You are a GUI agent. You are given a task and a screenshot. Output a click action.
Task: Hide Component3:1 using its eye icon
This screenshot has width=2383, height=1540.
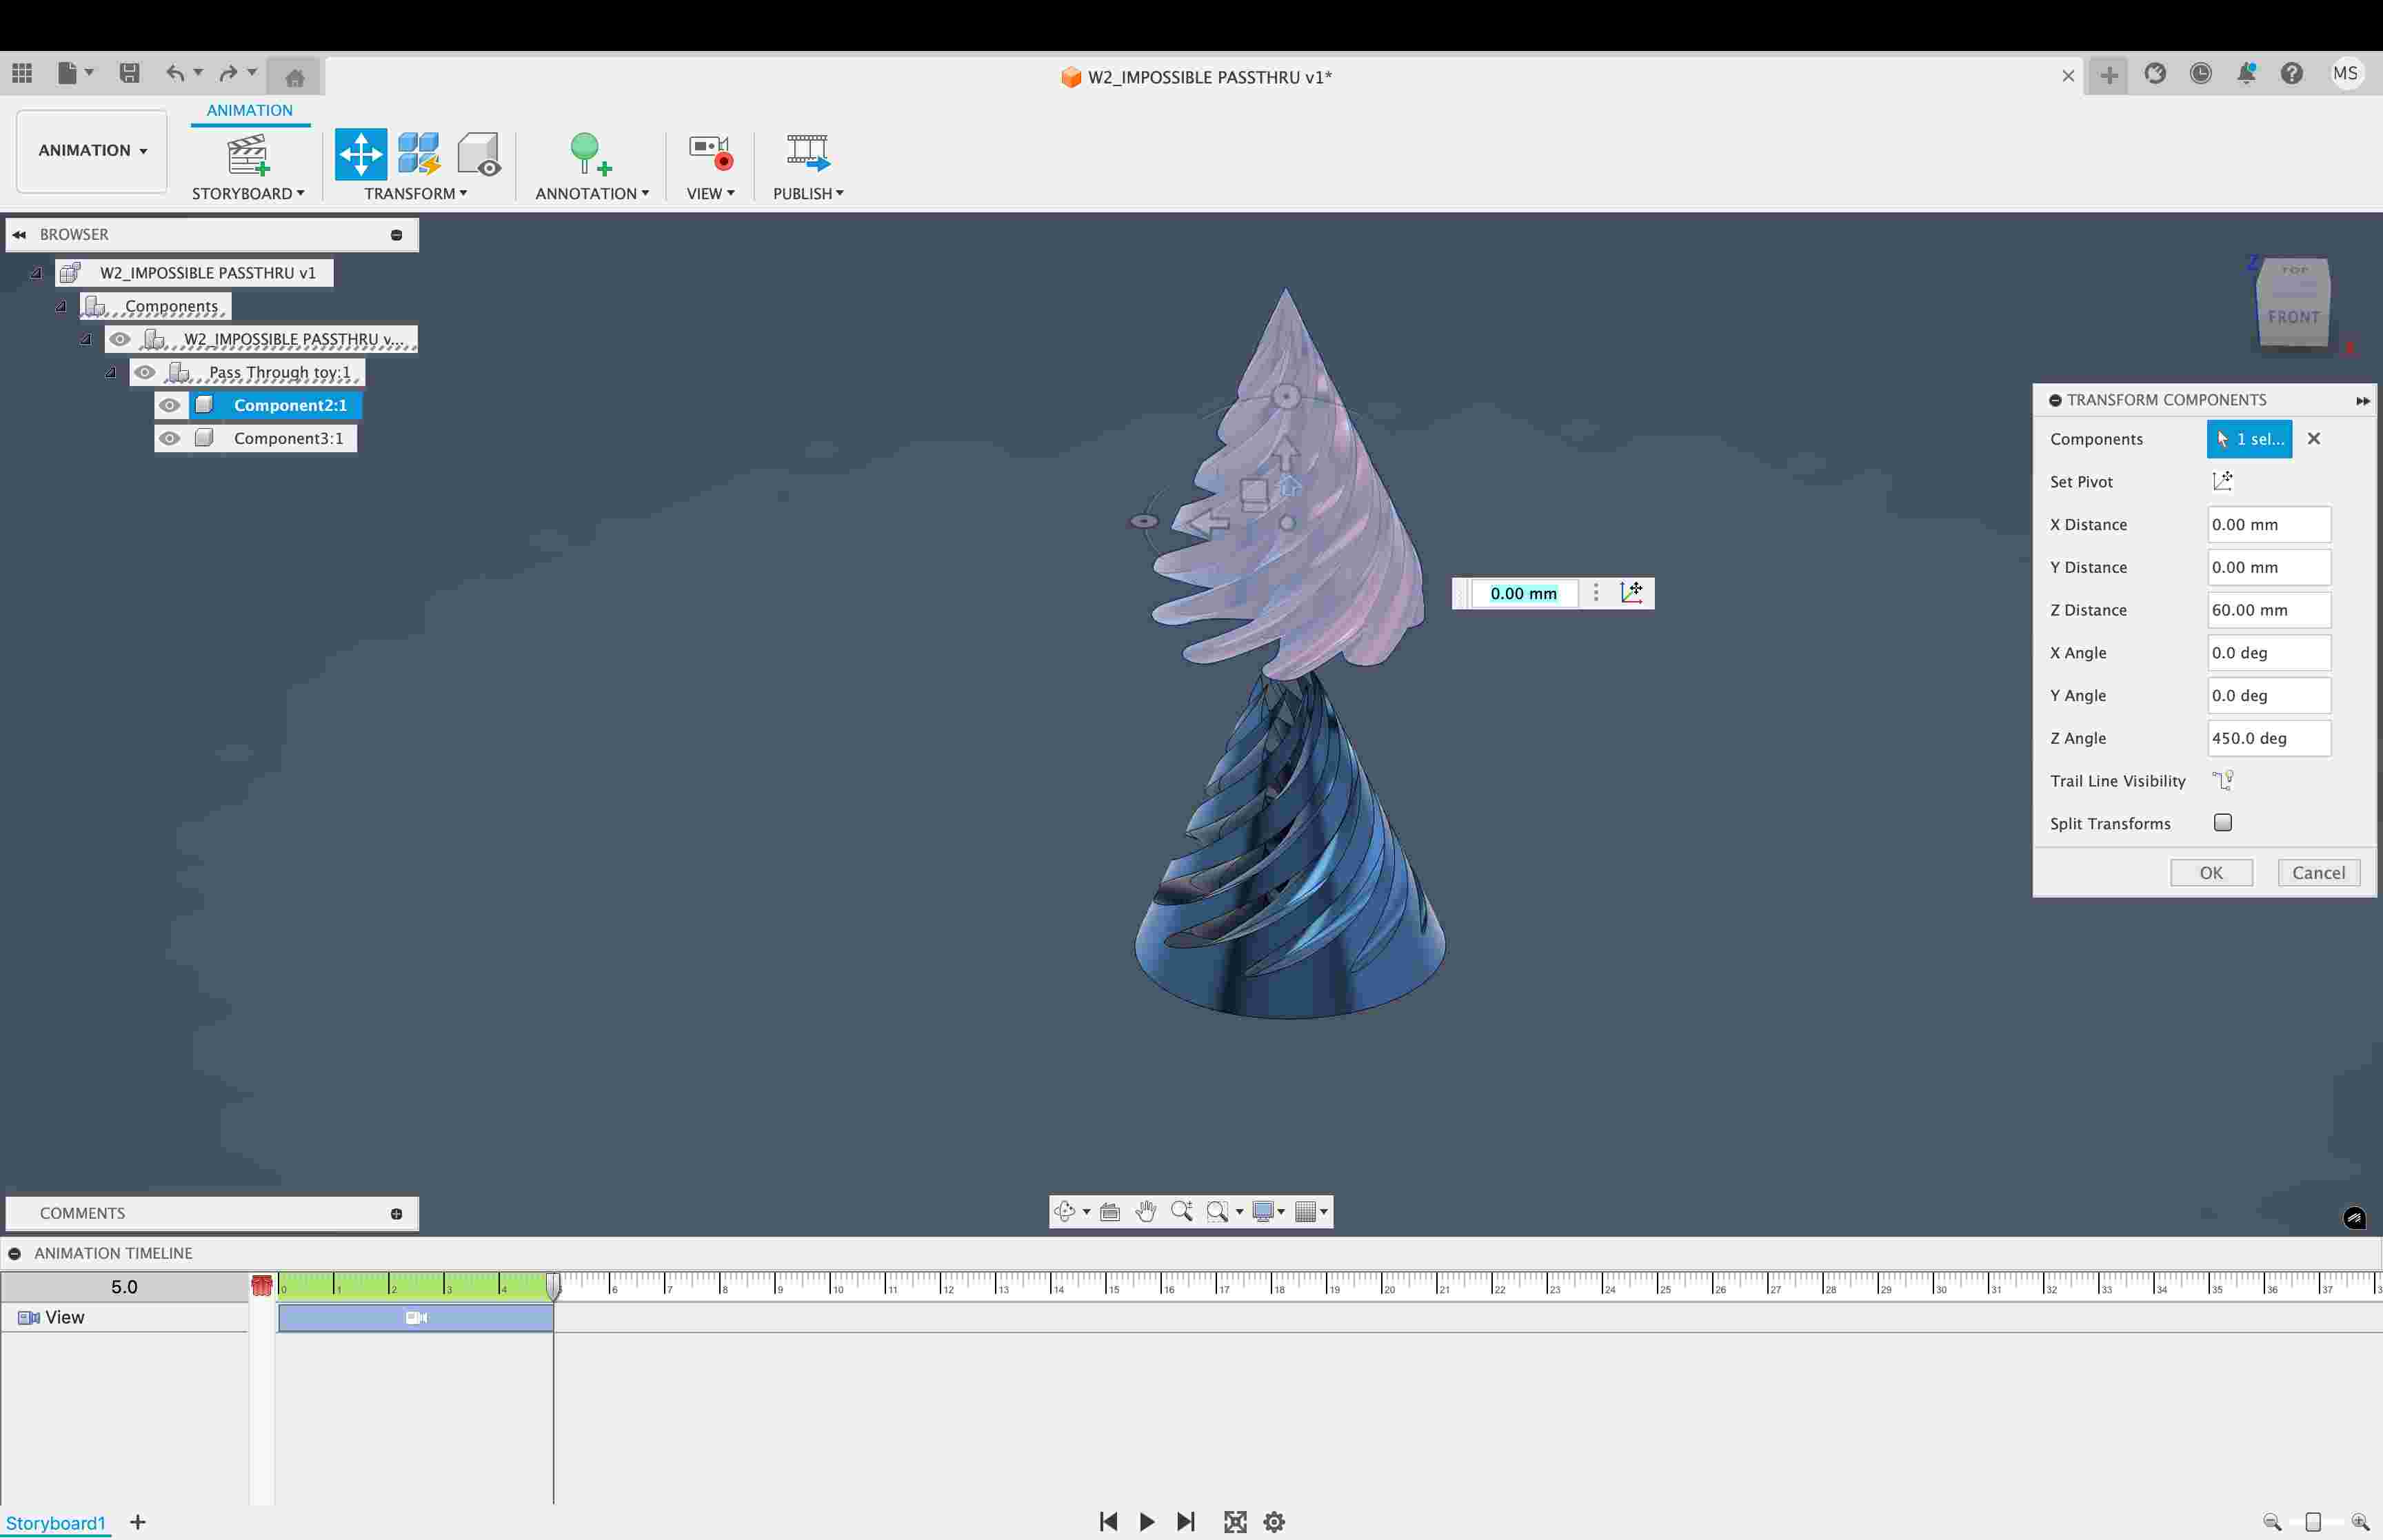[x=170, y=438]
